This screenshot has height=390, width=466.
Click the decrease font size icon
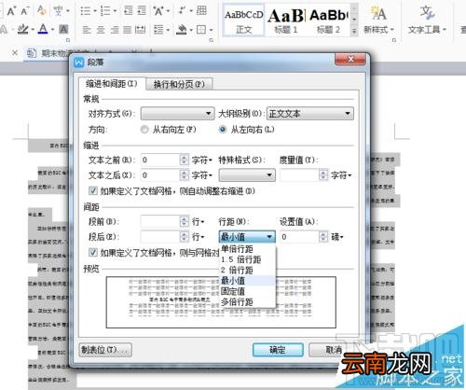(x=25, y=11)
